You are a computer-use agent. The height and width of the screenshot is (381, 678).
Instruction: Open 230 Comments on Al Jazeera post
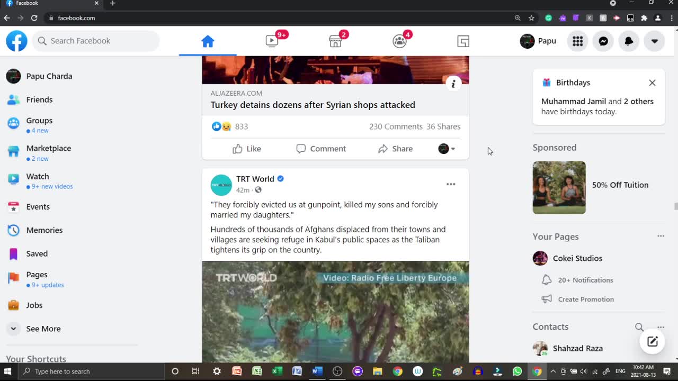tap(396, 126)
